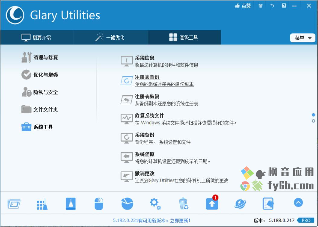Start the 修复系统文件 tool

click(x=179, y=119)
